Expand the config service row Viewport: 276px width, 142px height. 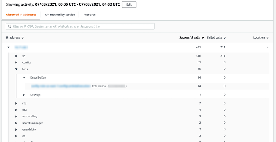tap(16, 62)
